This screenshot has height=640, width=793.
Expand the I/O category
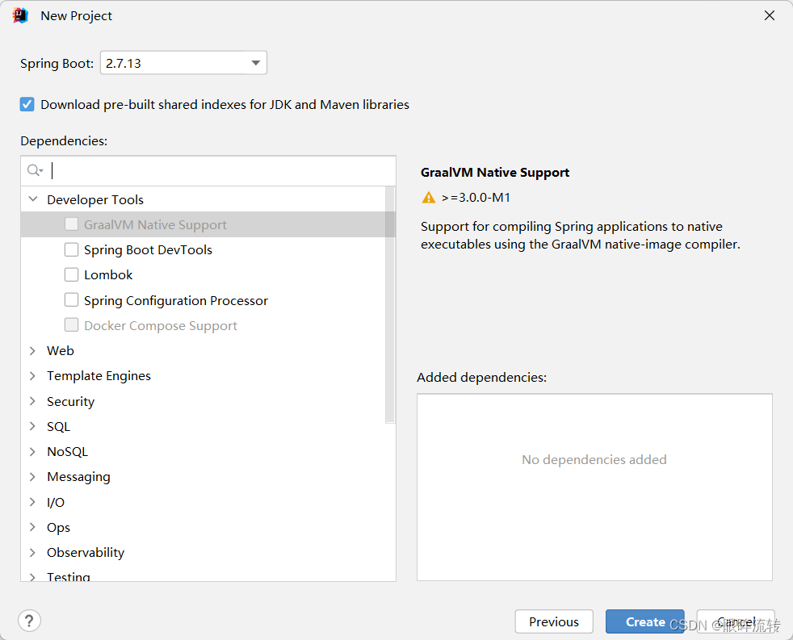[x=33, y=502]
